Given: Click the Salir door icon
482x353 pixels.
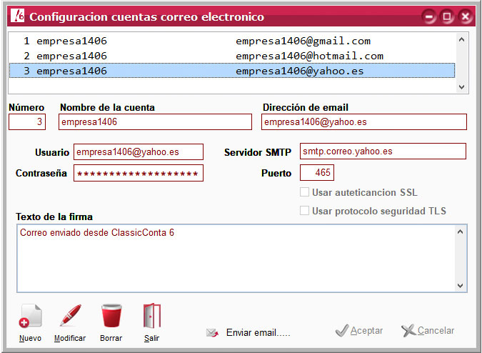Looking at the screenshot, I should [x=152, y=316].
